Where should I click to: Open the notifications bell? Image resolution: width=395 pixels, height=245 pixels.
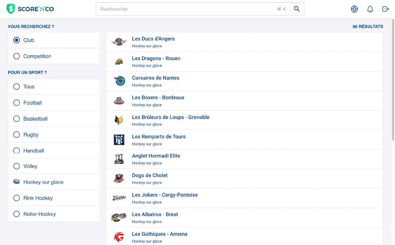370,9
